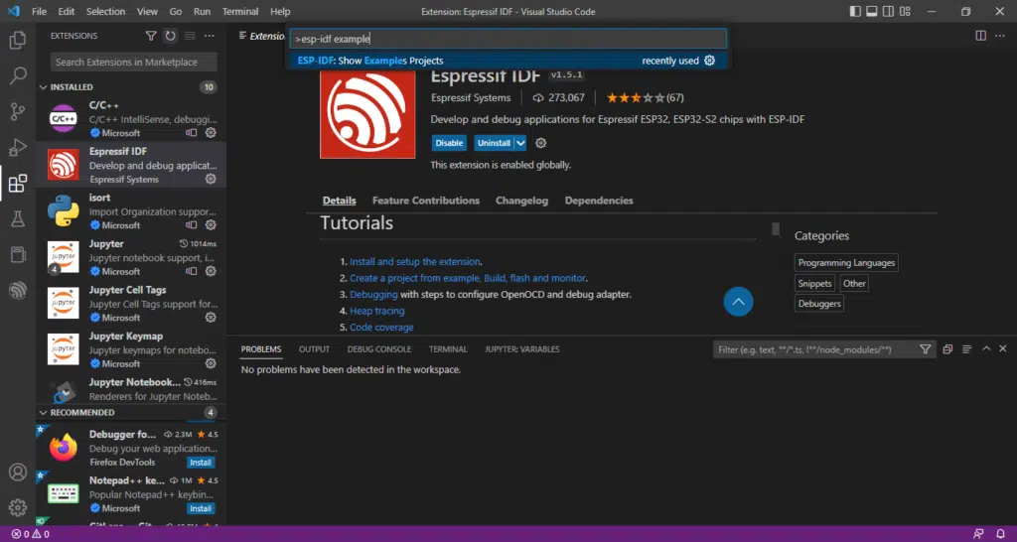The image size is (1017, 542).
Task: Open the Extensions view icon
Action: (18, 184)
